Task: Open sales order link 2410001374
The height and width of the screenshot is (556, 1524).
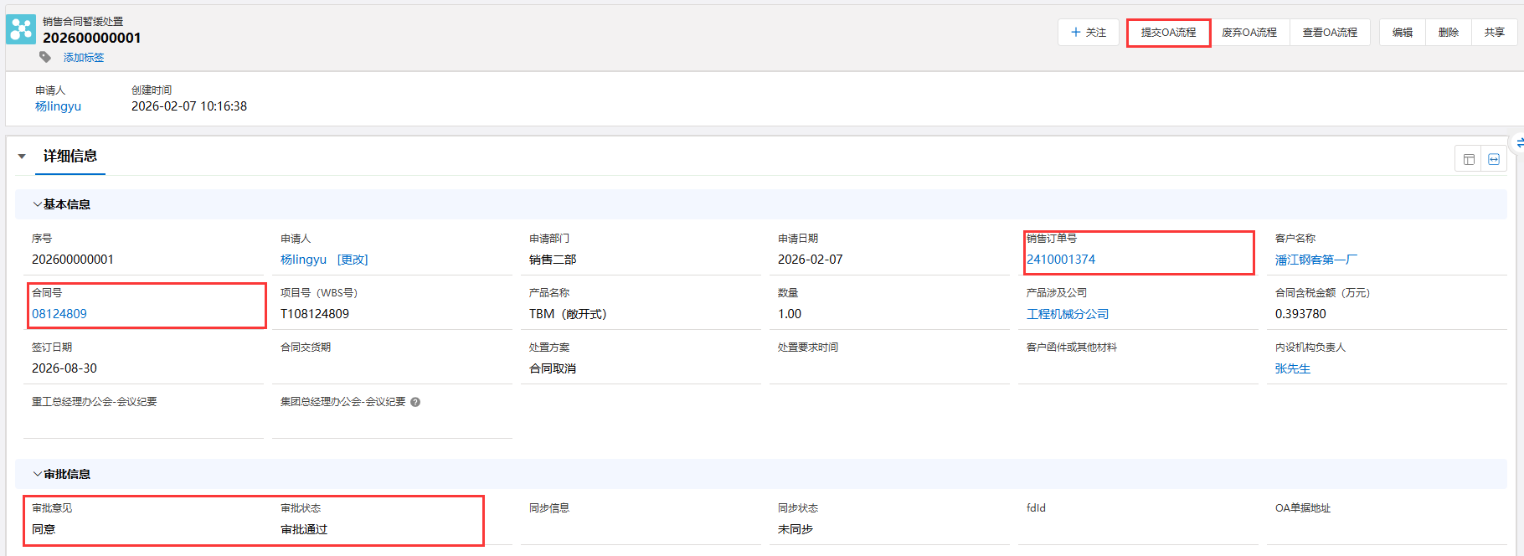Action: point(1061,260)
